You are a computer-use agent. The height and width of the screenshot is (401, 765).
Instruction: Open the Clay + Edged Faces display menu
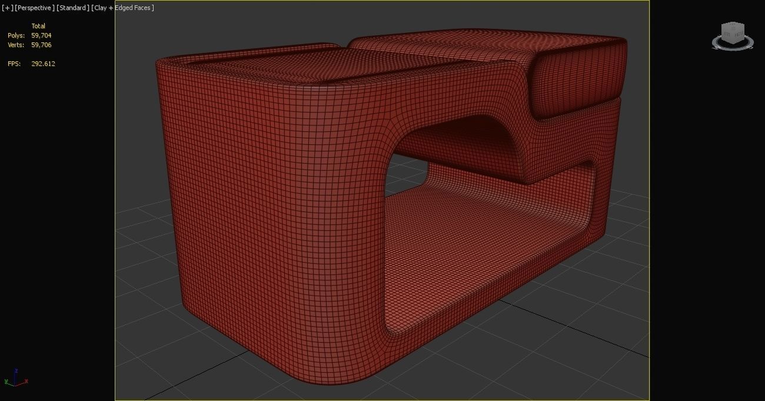122,8
